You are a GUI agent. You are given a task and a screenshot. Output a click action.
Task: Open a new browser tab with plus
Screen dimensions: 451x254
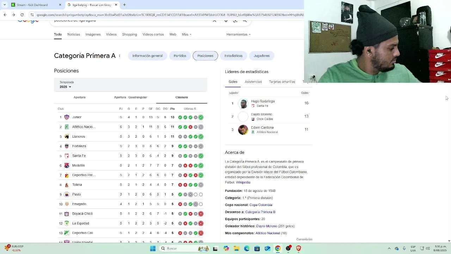[124, 5]
